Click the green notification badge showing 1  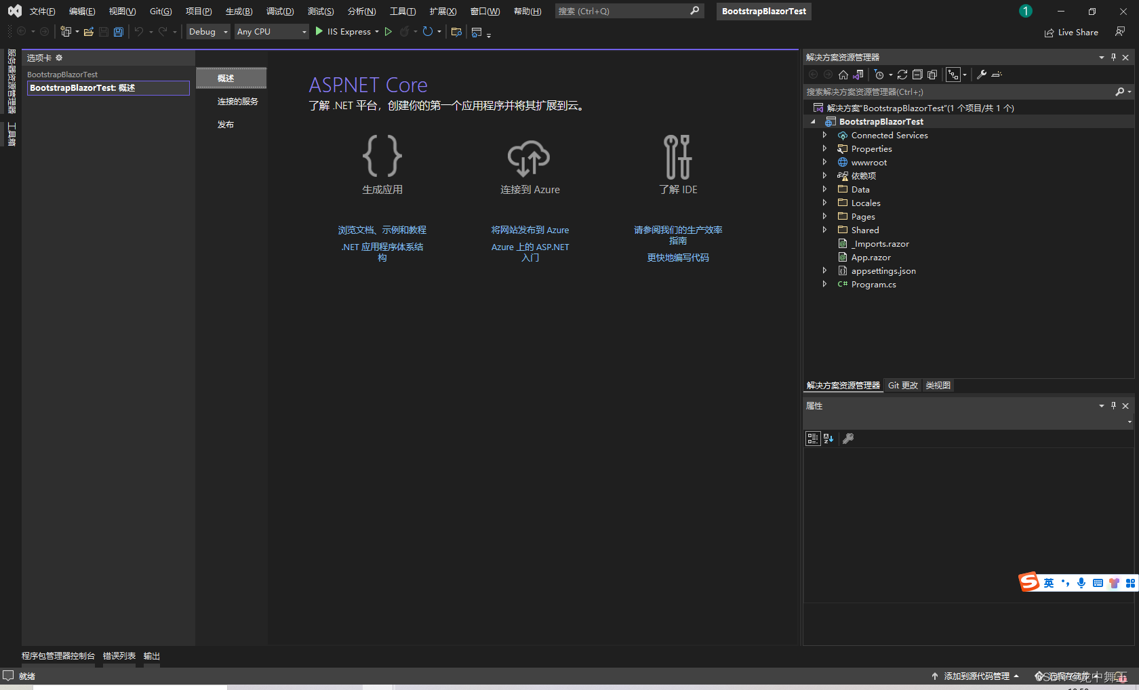pos(1026,11)
